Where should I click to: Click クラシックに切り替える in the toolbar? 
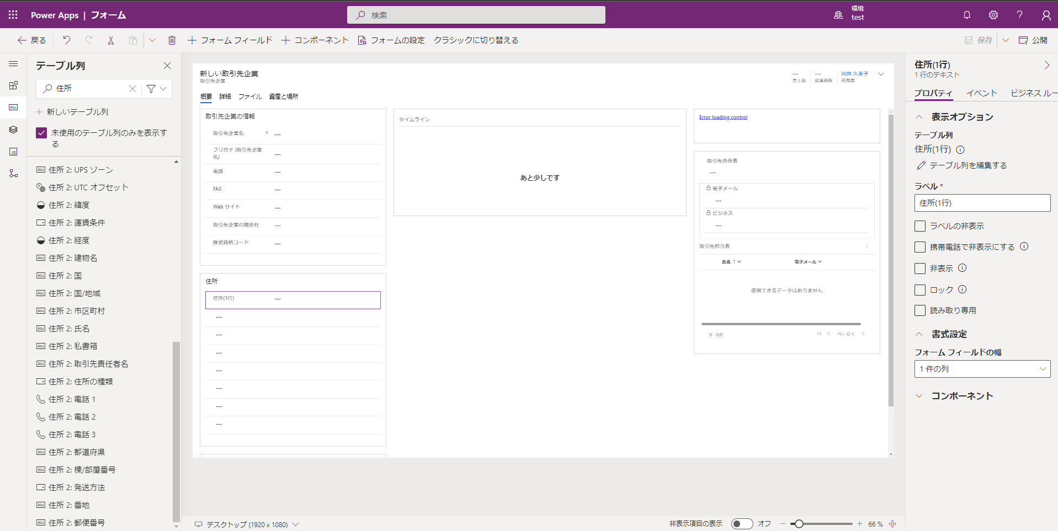point(476,40)
